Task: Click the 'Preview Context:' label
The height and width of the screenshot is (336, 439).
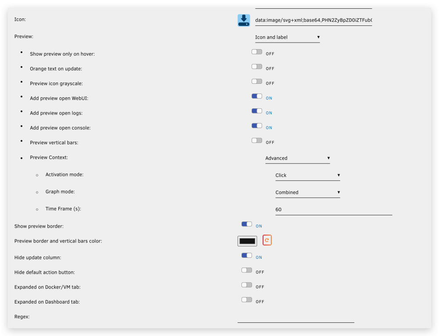Action: 49,157
